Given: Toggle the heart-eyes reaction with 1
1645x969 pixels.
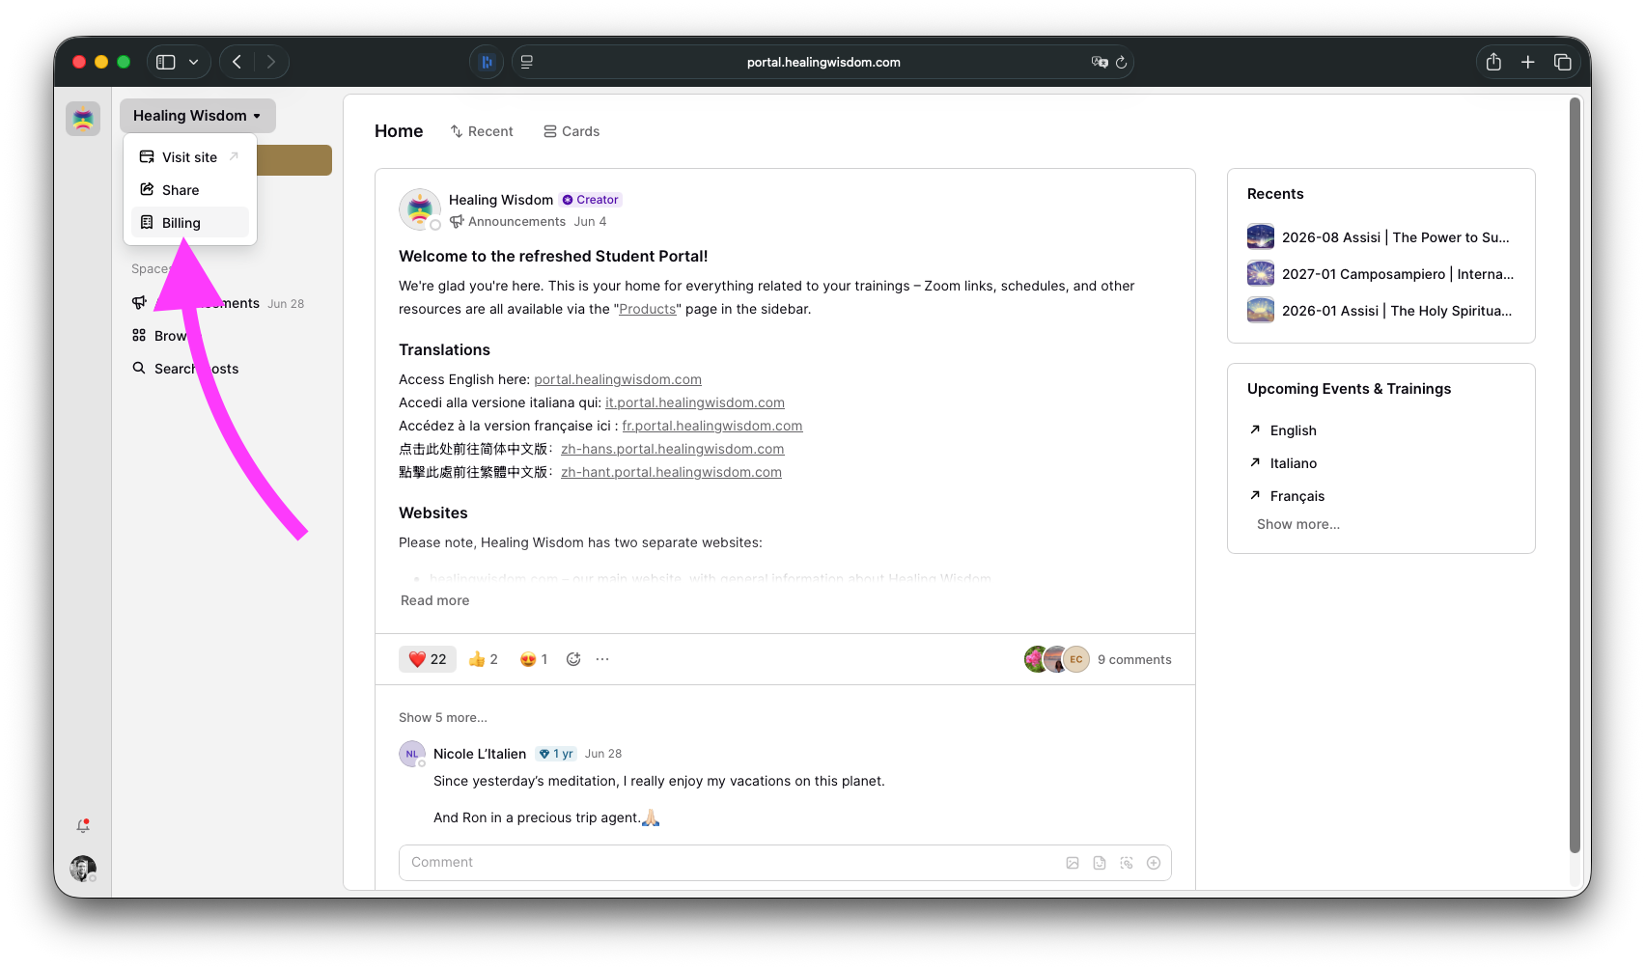Looking at the screenshot, I should click(534, 659).
